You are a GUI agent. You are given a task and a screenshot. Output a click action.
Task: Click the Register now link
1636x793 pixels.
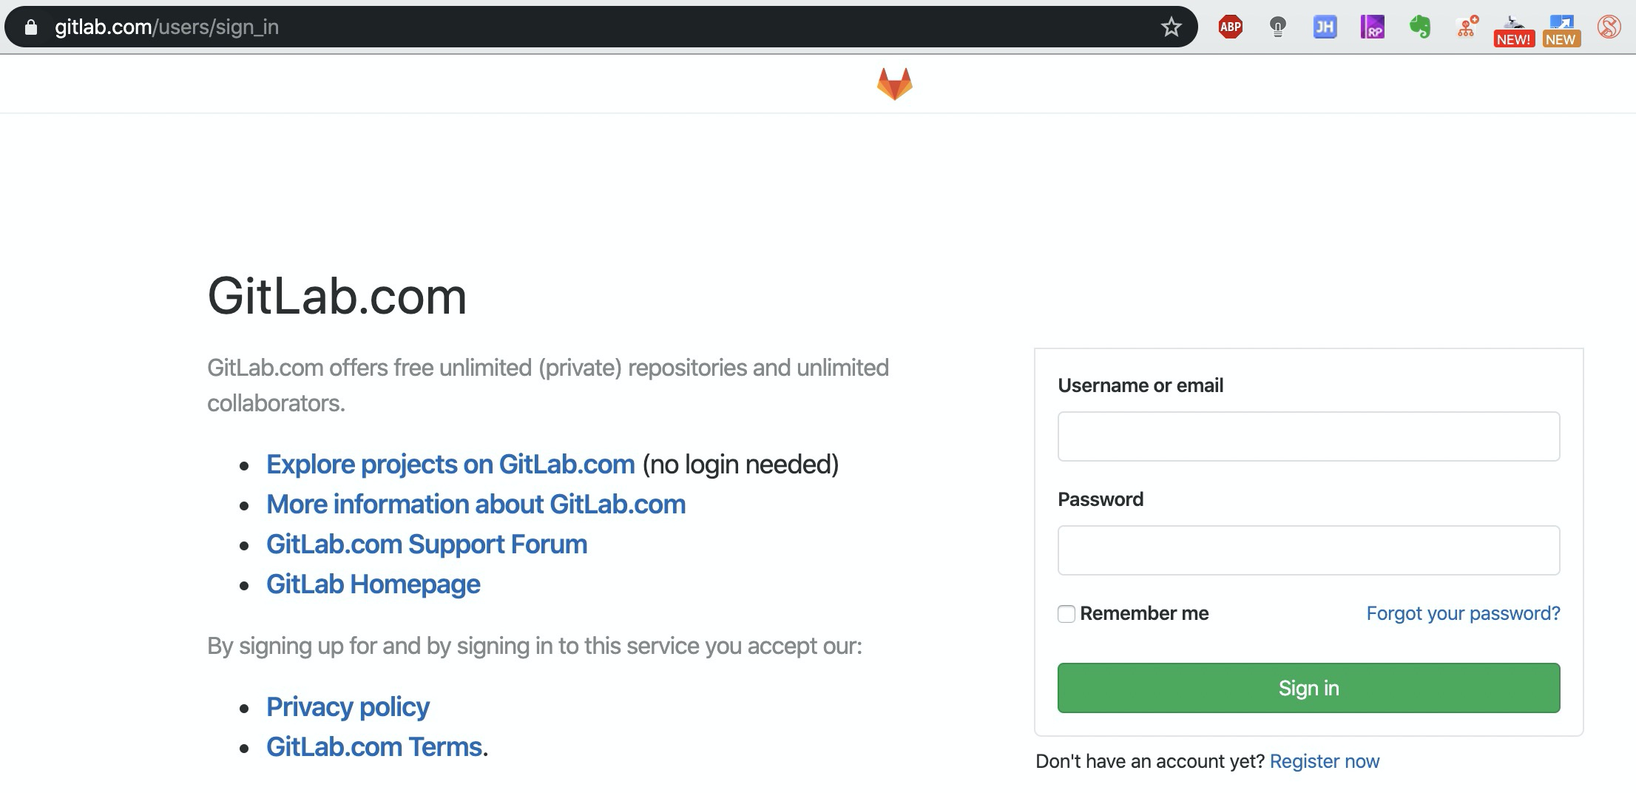coord(1324,761)
